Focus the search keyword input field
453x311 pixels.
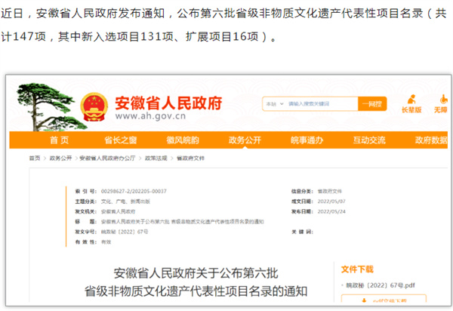click(322, 104)
